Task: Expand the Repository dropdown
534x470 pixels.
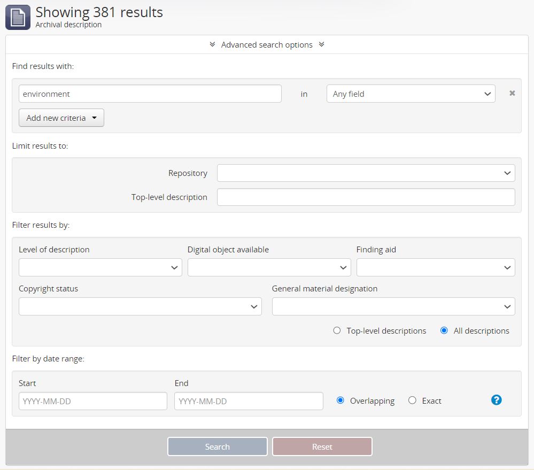Action: 366,173
